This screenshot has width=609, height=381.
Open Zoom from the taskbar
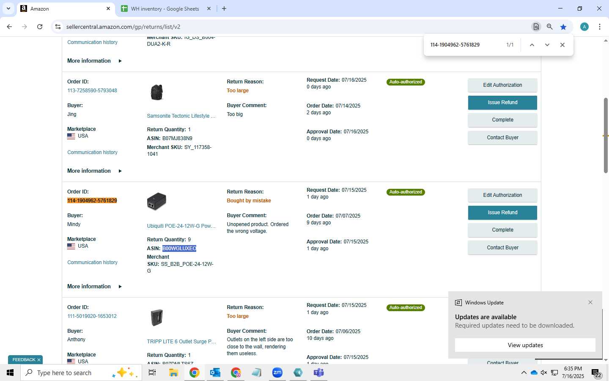277,373
